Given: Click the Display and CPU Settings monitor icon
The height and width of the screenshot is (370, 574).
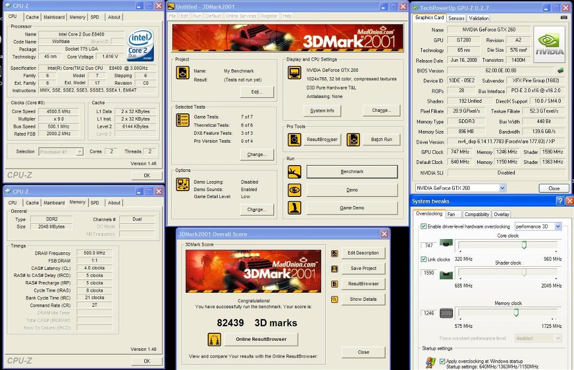Looking at the screenshot, I should pyautogui.click(x=294, y=72).
